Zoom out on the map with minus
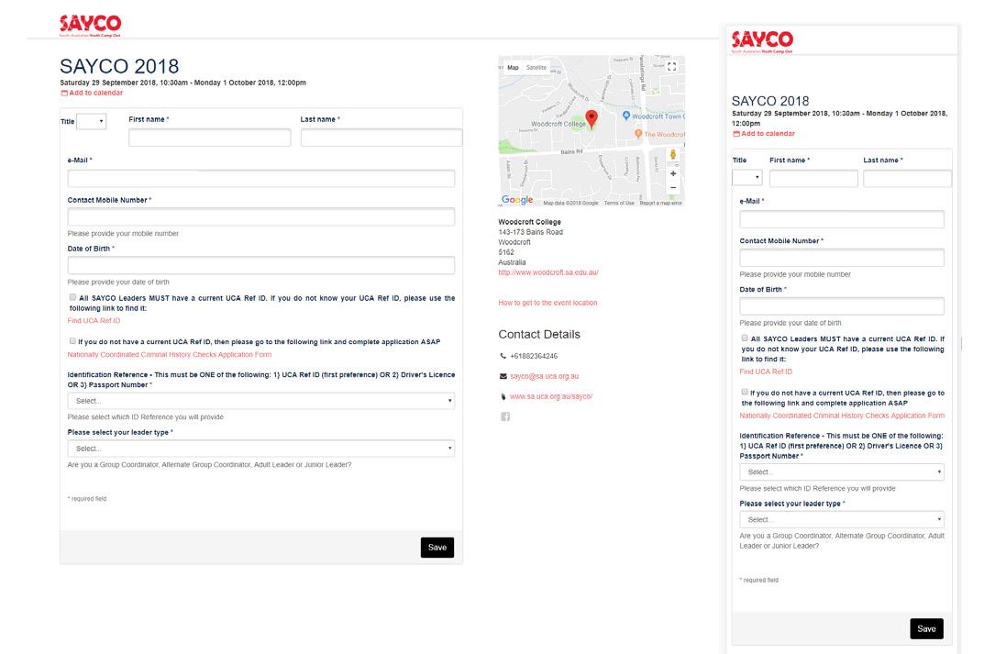Image resolution: width=995 pixels, height=654 pixels. (x=672, y=187)
